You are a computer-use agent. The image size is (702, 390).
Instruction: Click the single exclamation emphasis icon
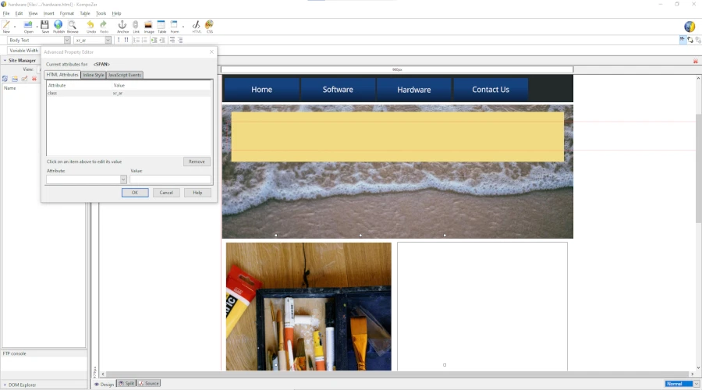pos(119,40)
